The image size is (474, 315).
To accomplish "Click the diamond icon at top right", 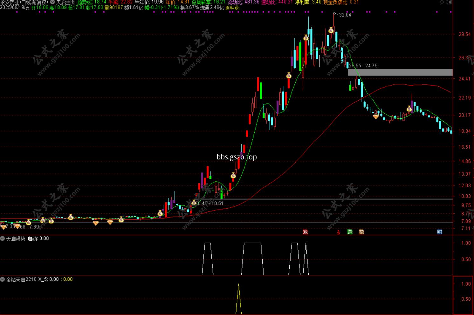I will pos(442,2).
